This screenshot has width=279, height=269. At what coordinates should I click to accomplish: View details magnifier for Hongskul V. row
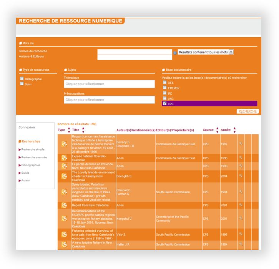click(x=241, y=218)
